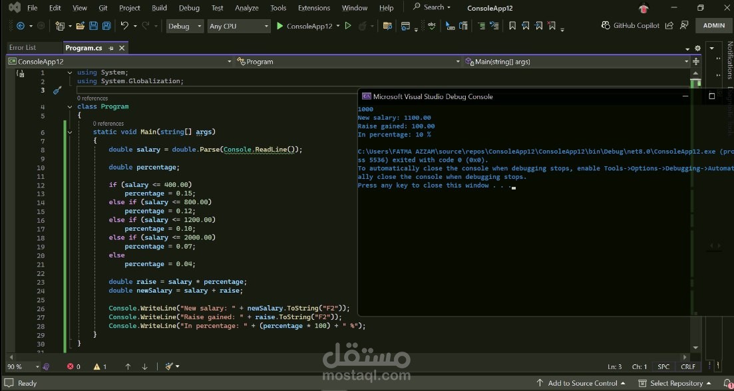Click the ADMIN button
The image size is (734, 391).
tap(714, 26)
